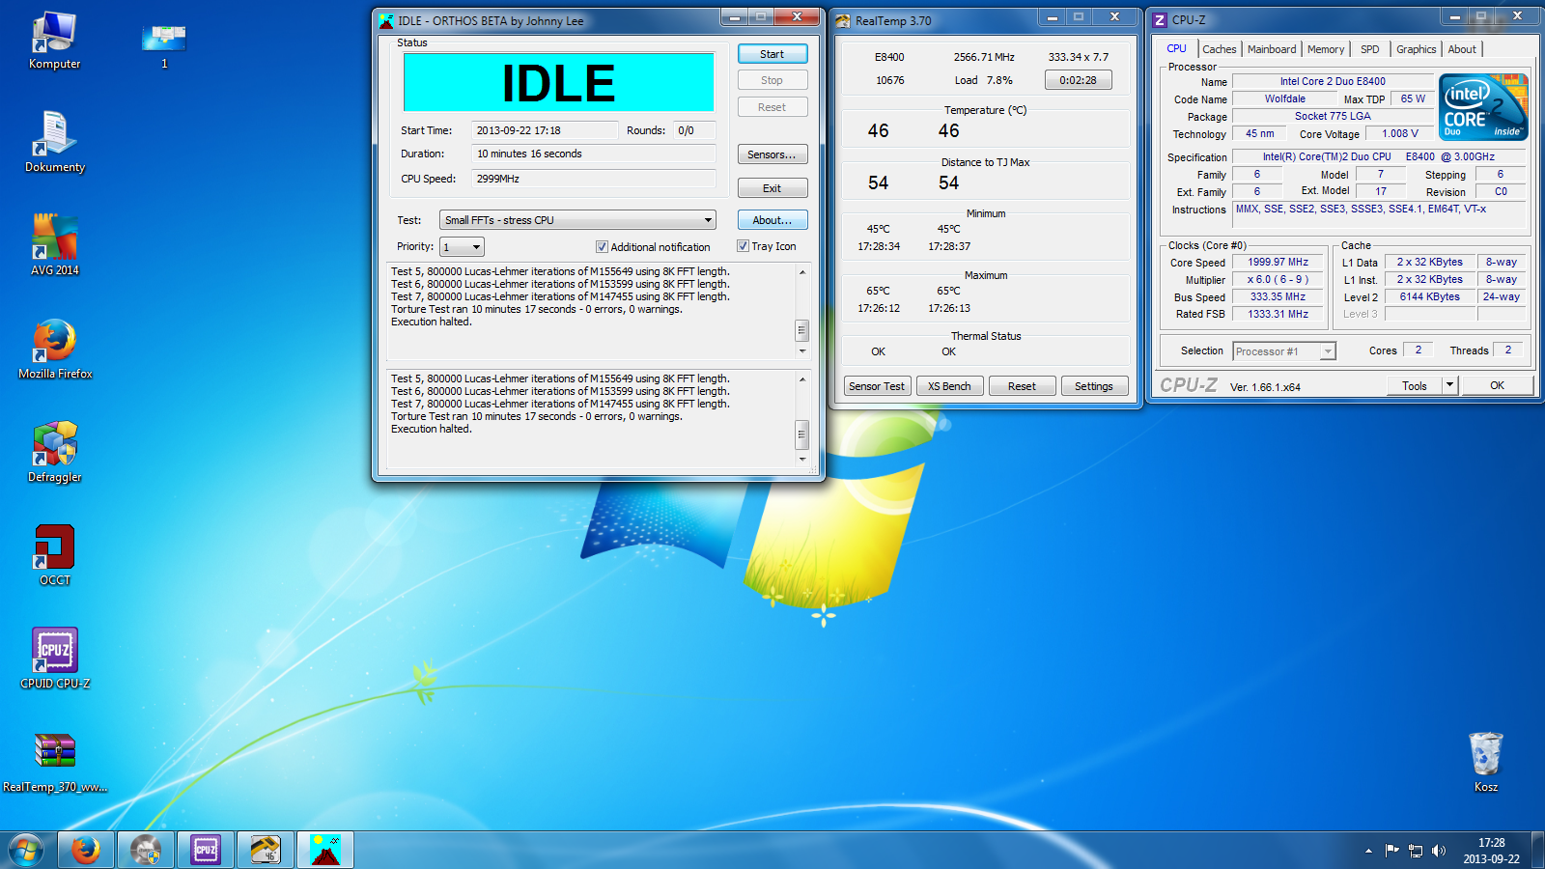Run the Sensor Test in RealTemp
Viewport: 1545px width, 869px height.
click(877, 386)
